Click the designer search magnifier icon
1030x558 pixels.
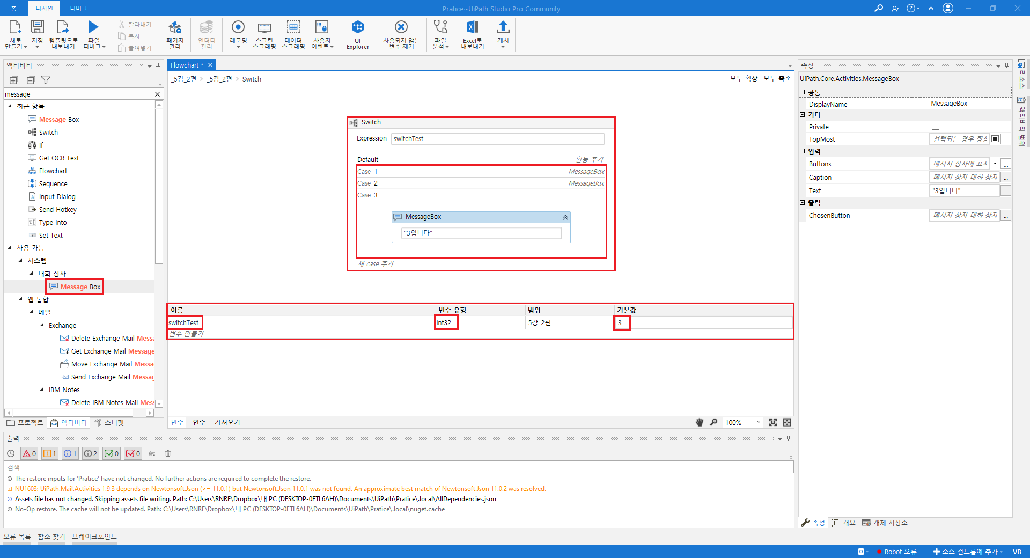click(x=713, y=422)
